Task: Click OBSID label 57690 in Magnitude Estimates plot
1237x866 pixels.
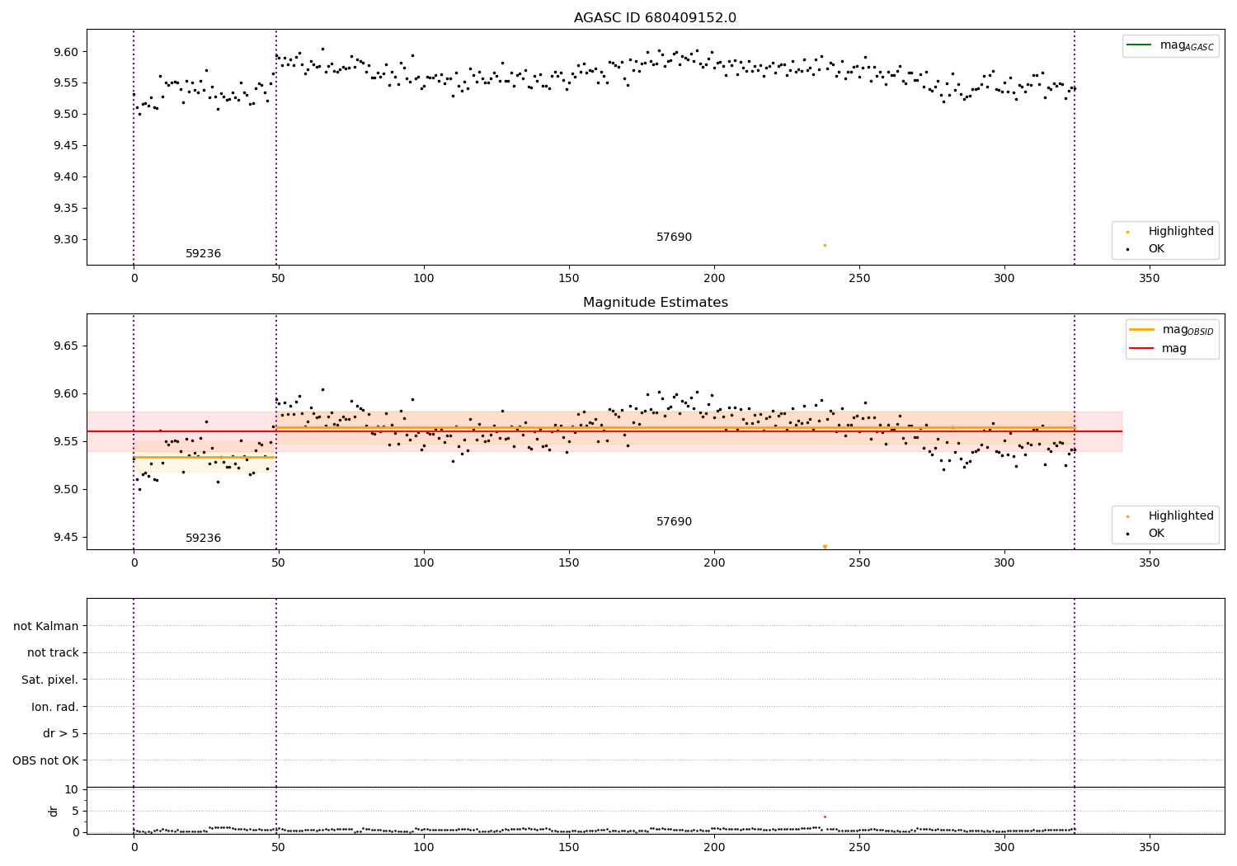Action: [x=674, y=522]
